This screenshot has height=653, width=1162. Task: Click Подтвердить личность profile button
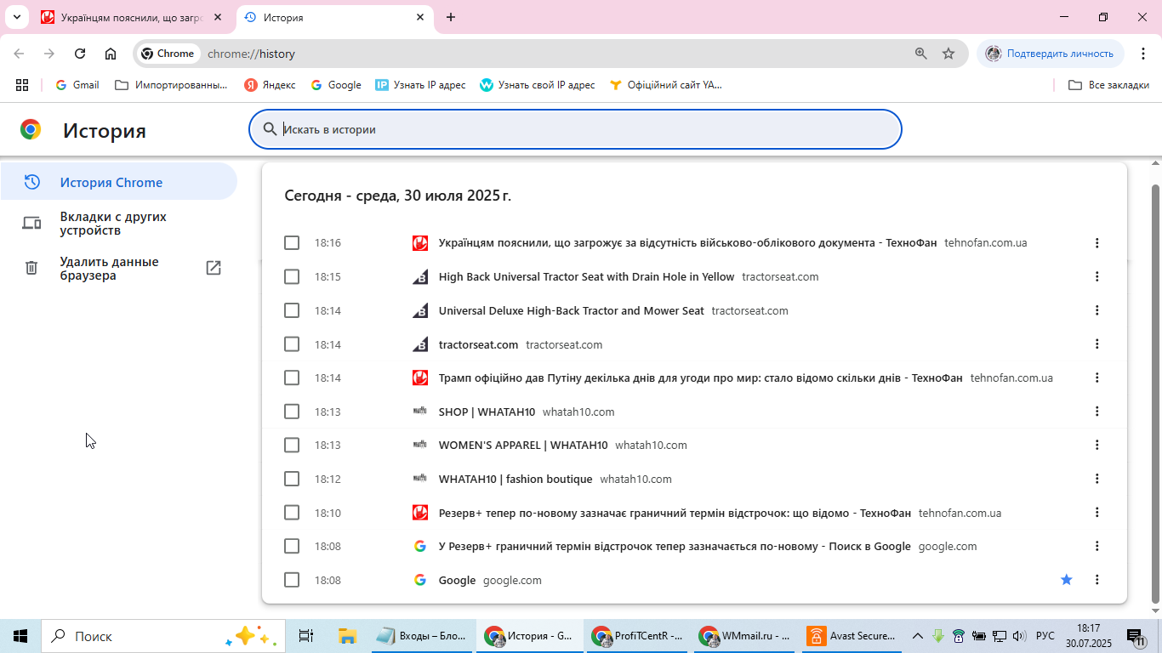click(1049, 54)
